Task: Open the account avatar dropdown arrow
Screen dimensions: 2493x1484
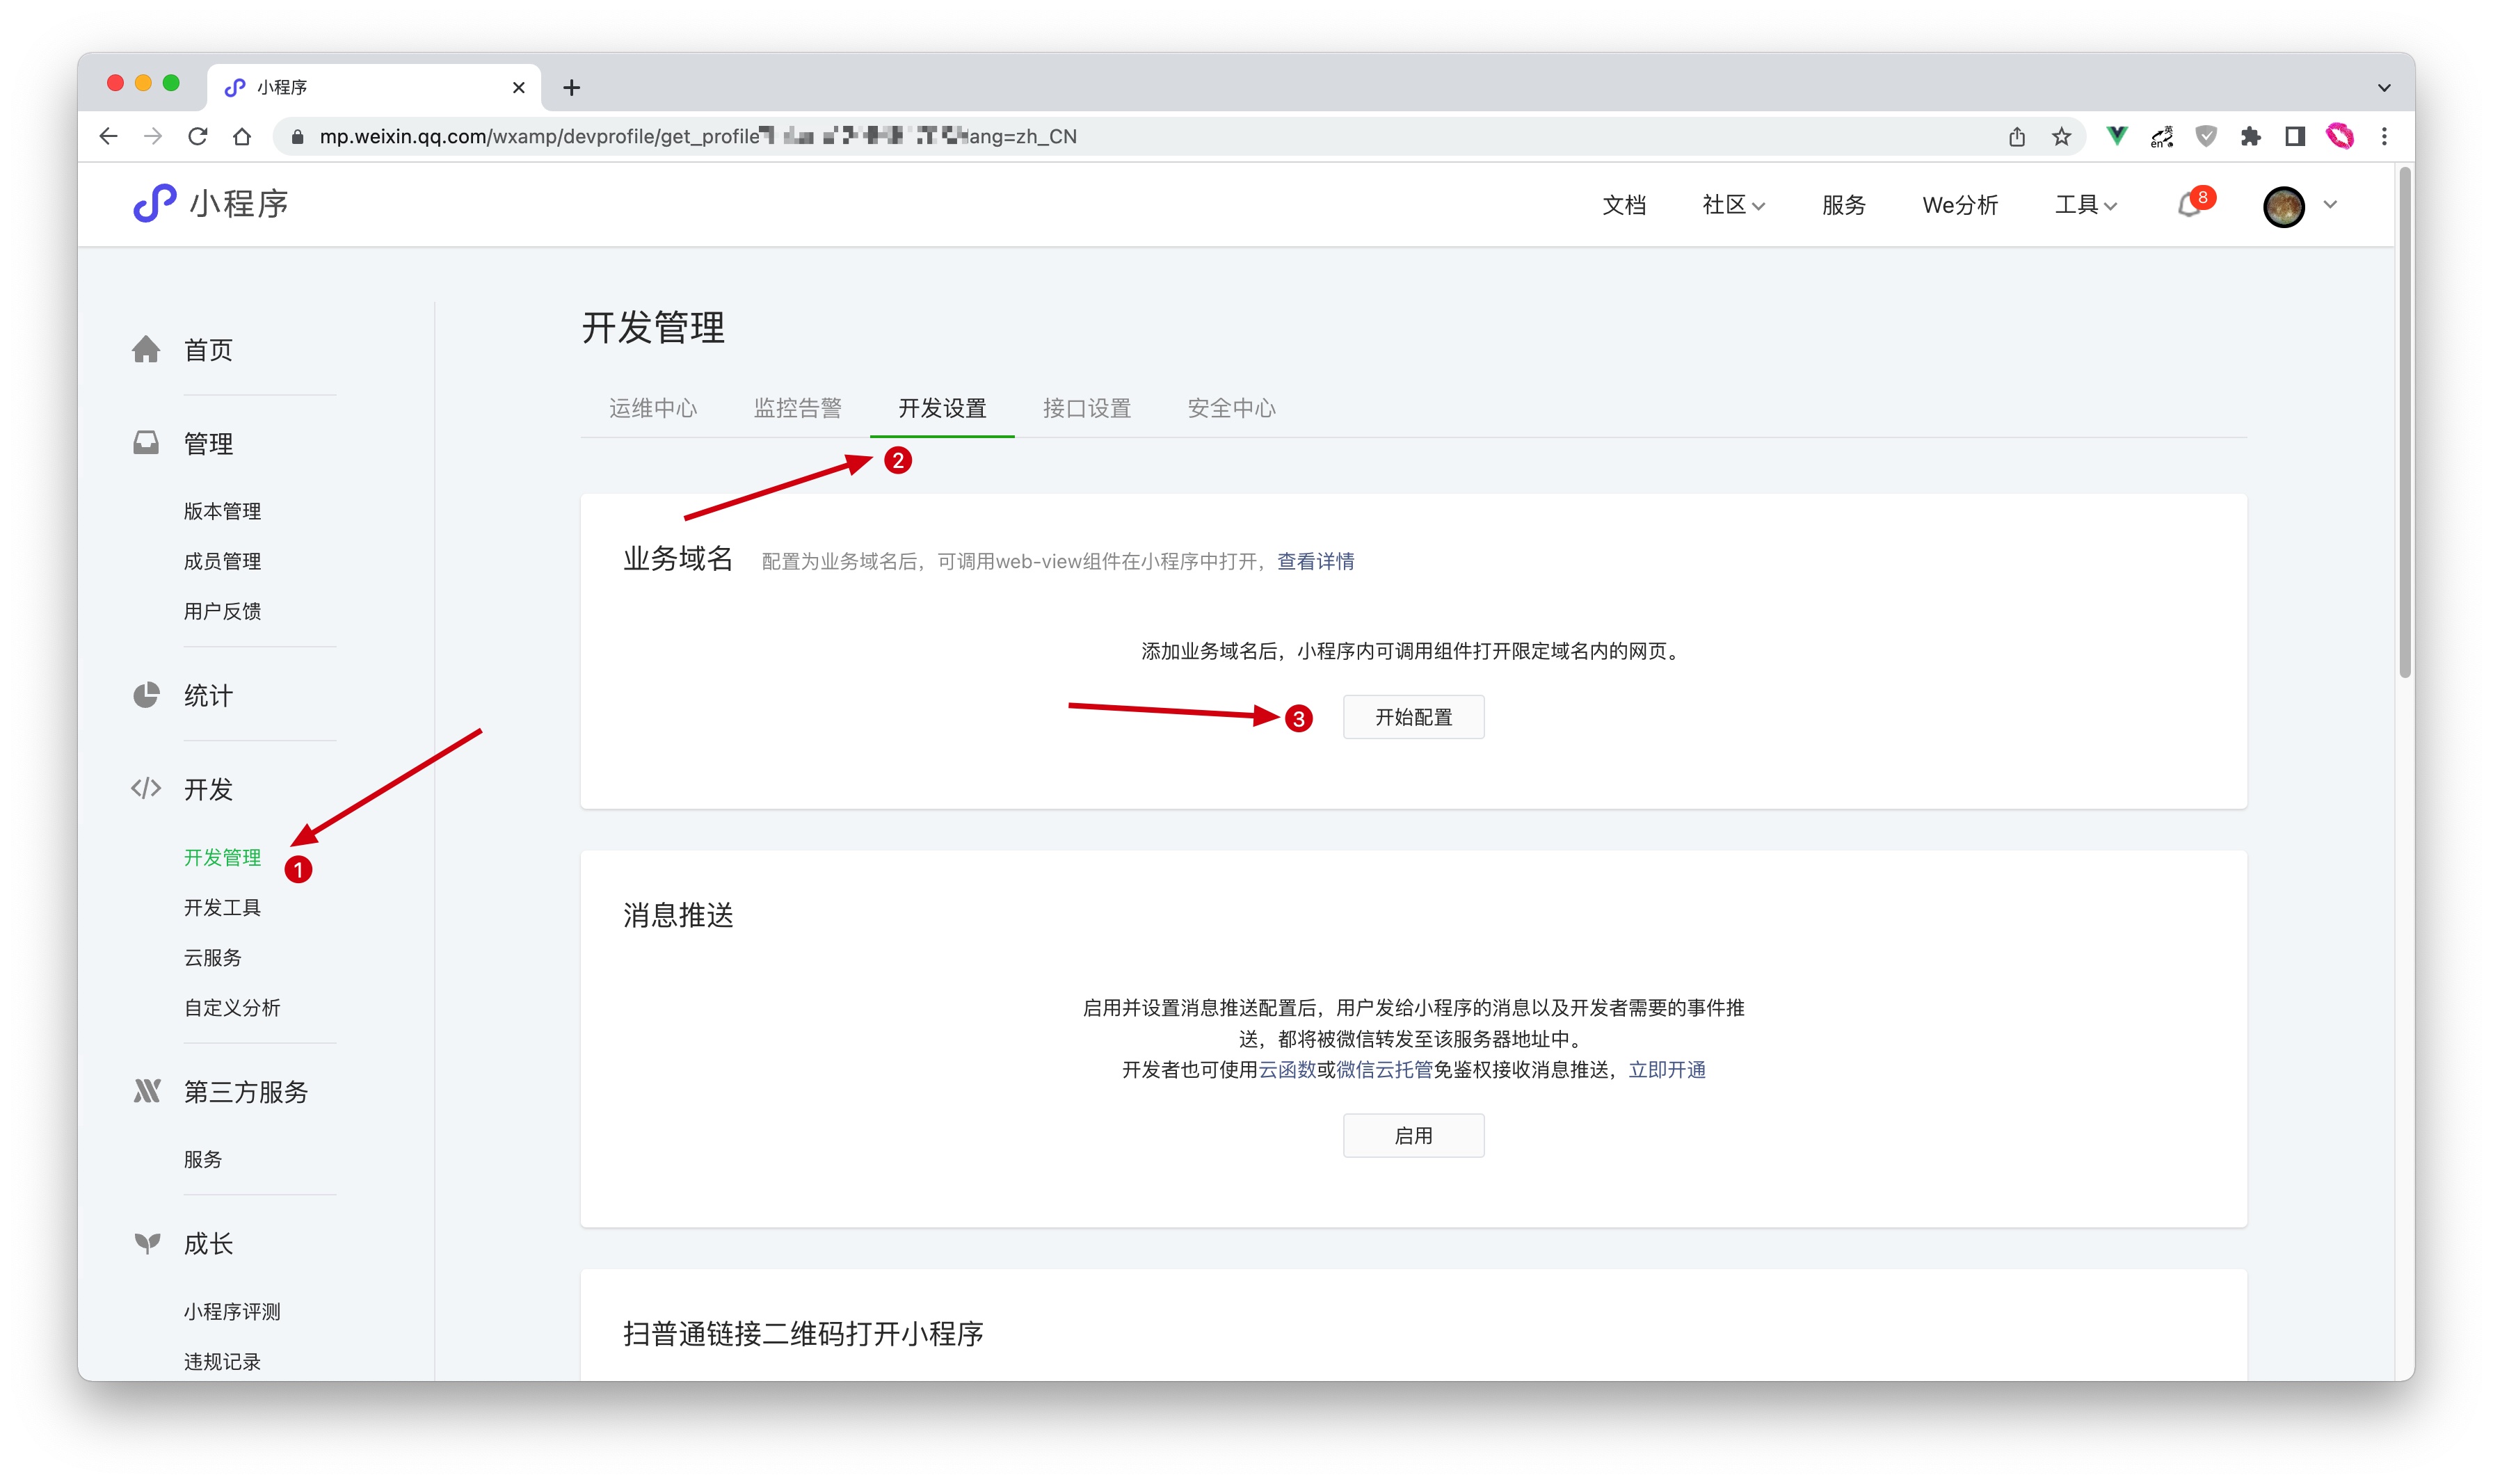Action: pos(2330,205)
